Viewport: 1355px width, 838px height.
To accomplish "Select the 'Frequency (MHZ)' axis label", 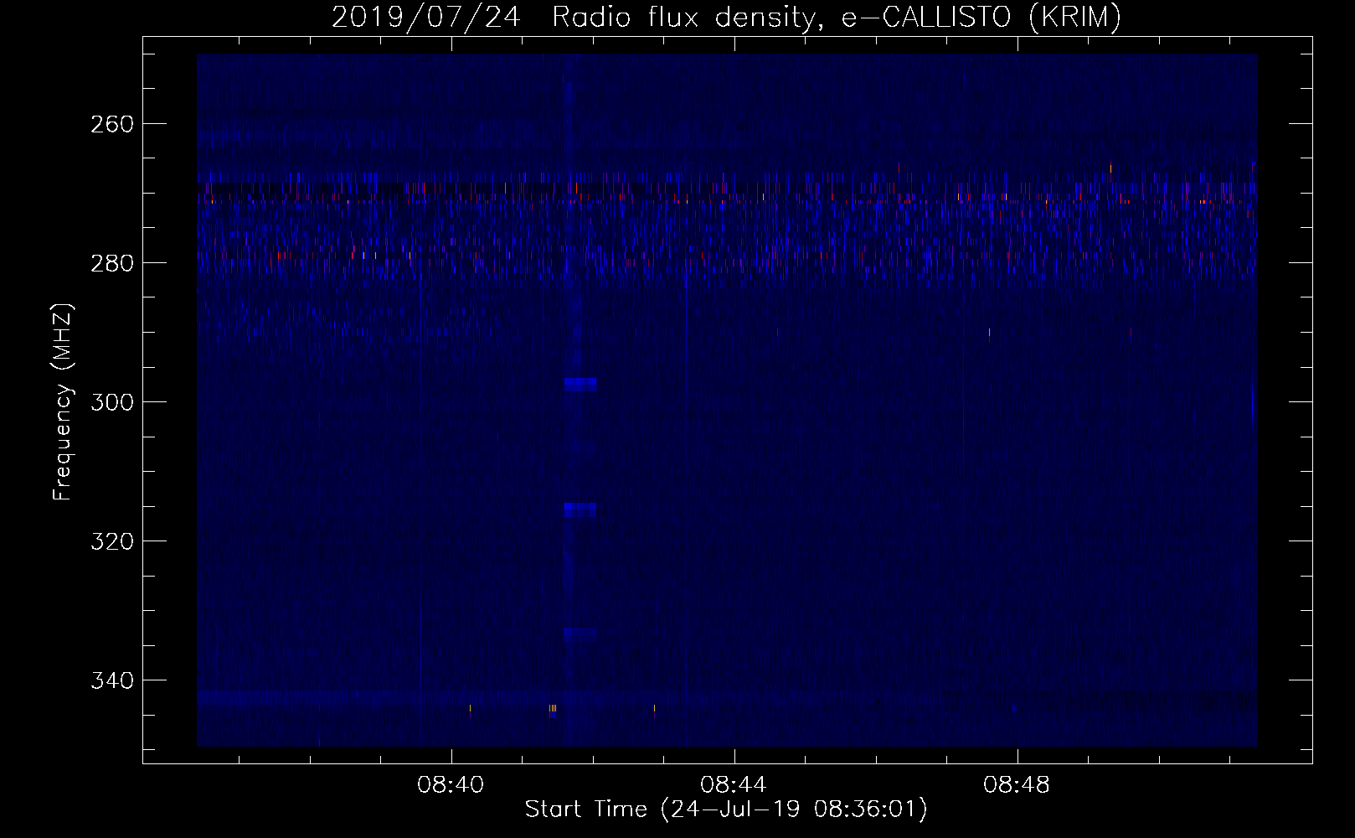I will coord(63,402).
